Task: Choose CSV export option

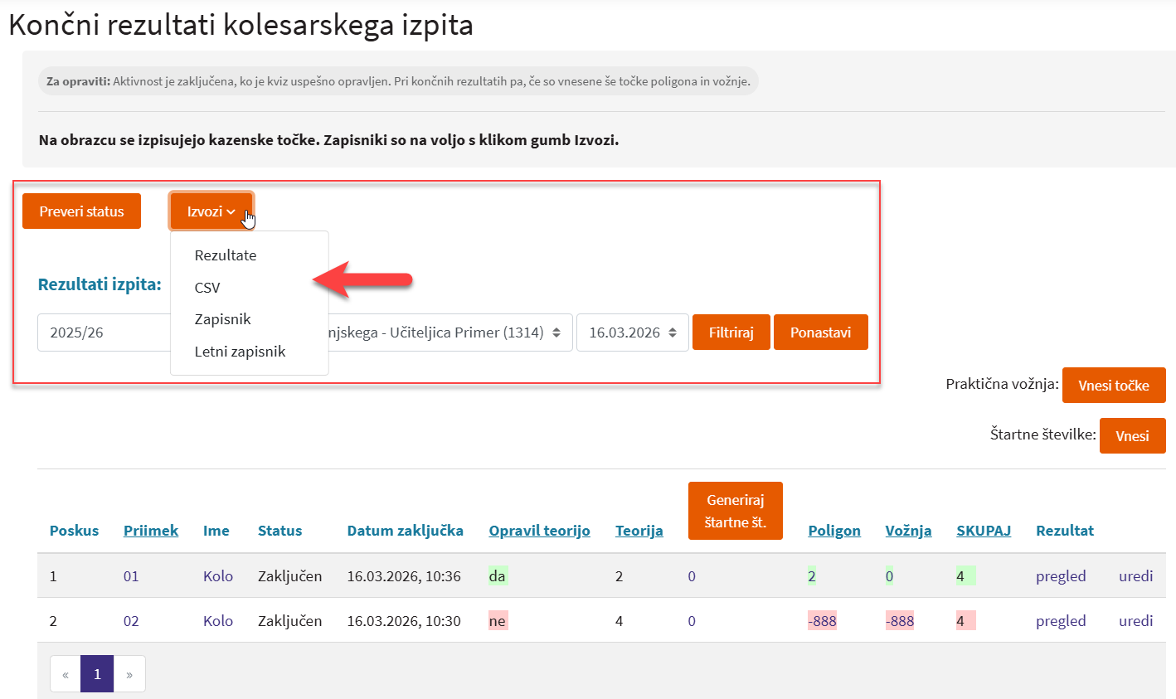Action: [x=207, y=288]
